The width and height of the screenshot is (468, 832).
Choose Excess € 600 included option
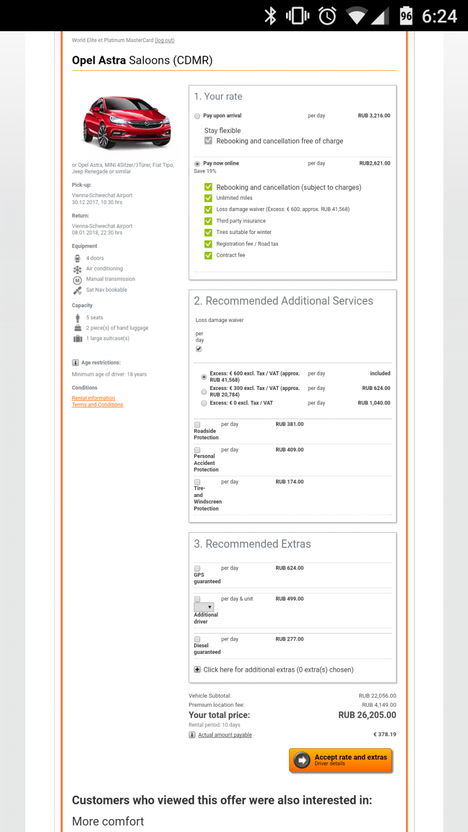[x=204, y=377]
